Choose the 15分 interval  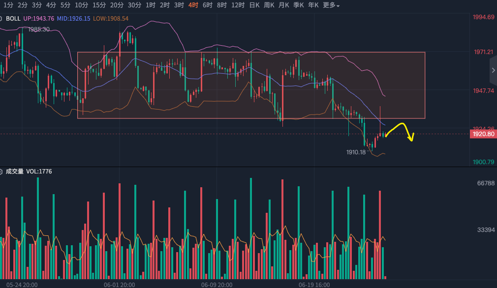[x=99, y=5]
